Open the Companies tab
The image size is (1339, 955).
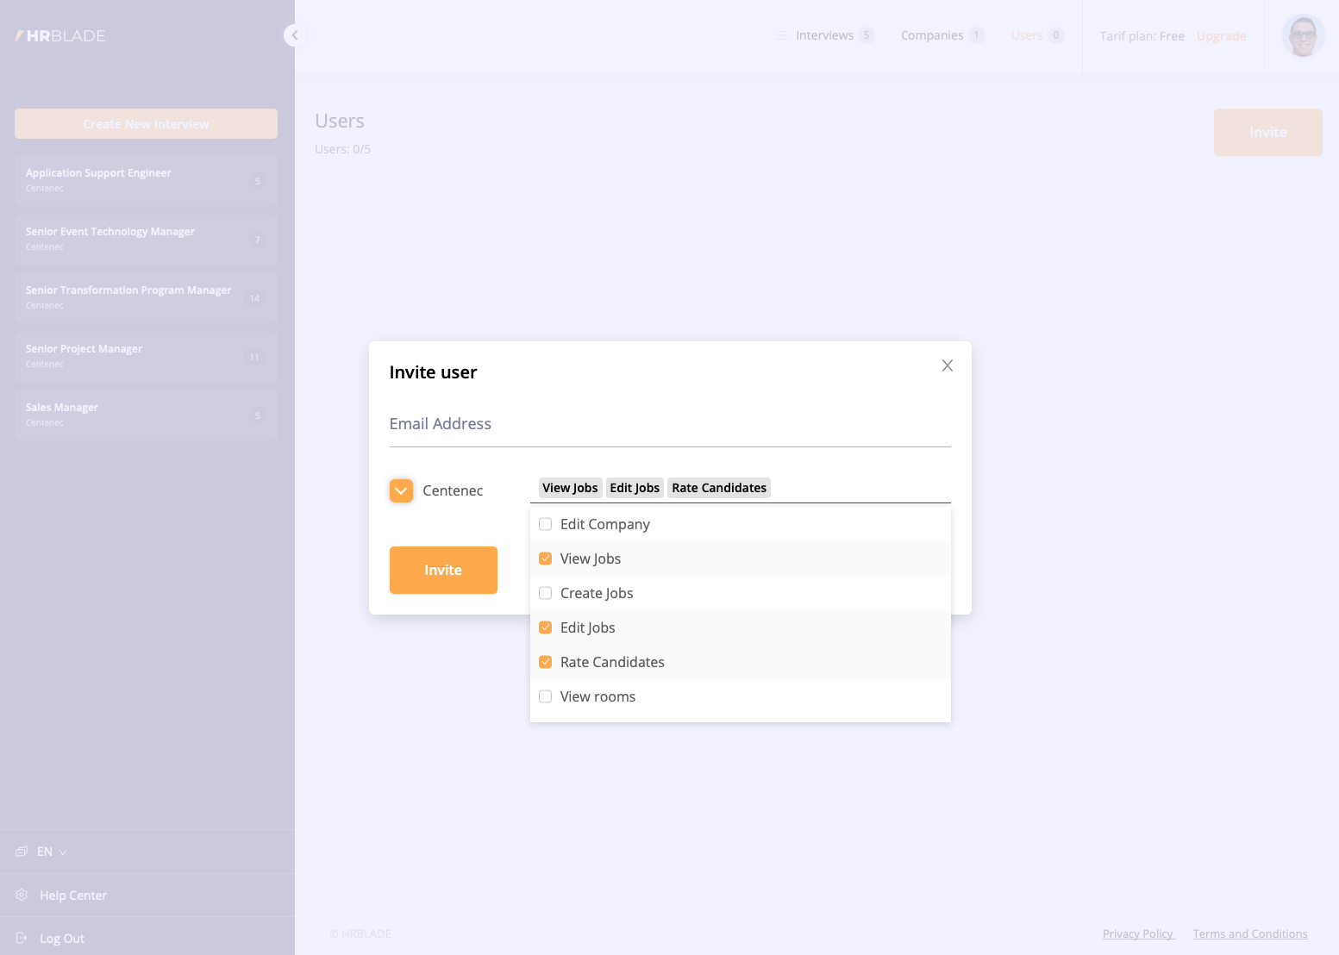(932, 35)
